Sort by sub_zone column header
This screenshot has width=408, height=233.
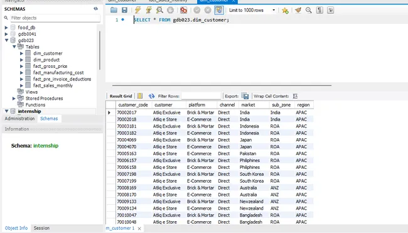281,105
